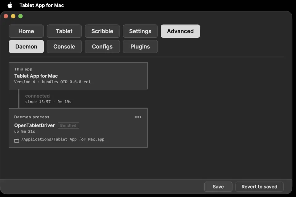296x197 pixels.
Task: Click the /Applications/Tablet App for Mac.app path
Action: point(63,140)
